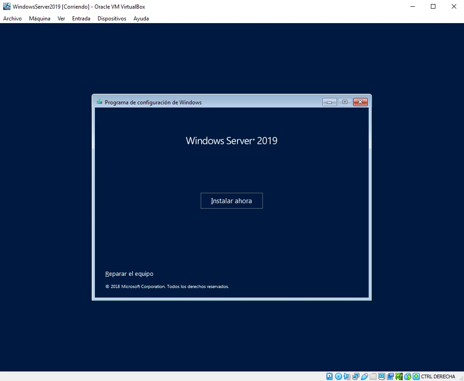
Task: Click the CPU execution engine status icon
Action: click(x=399, y=376)
